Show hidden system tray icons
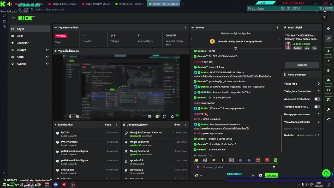 point(299,185)
